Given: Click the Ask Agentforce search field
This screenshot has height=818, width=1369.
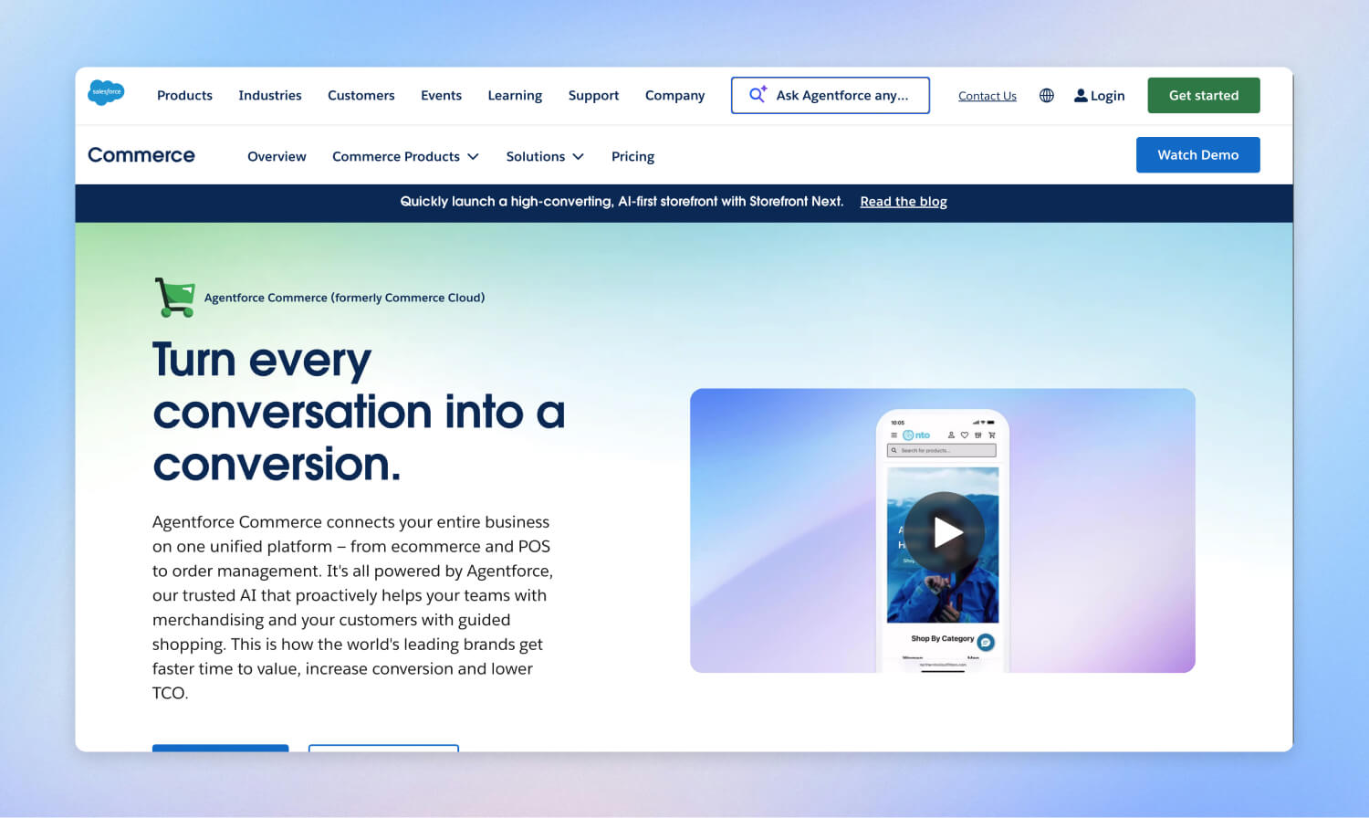Looking at the screenshot, I should coord(831,95).
